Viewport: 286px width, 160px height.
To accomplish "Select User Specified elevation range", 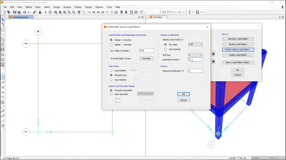I will pos(111,94).
